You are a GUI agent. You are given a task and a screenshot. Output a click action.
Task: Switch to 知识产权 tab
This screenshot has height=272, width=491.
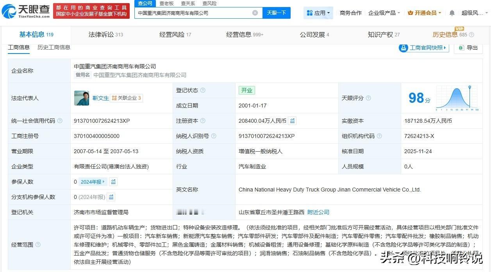(384, 34)
